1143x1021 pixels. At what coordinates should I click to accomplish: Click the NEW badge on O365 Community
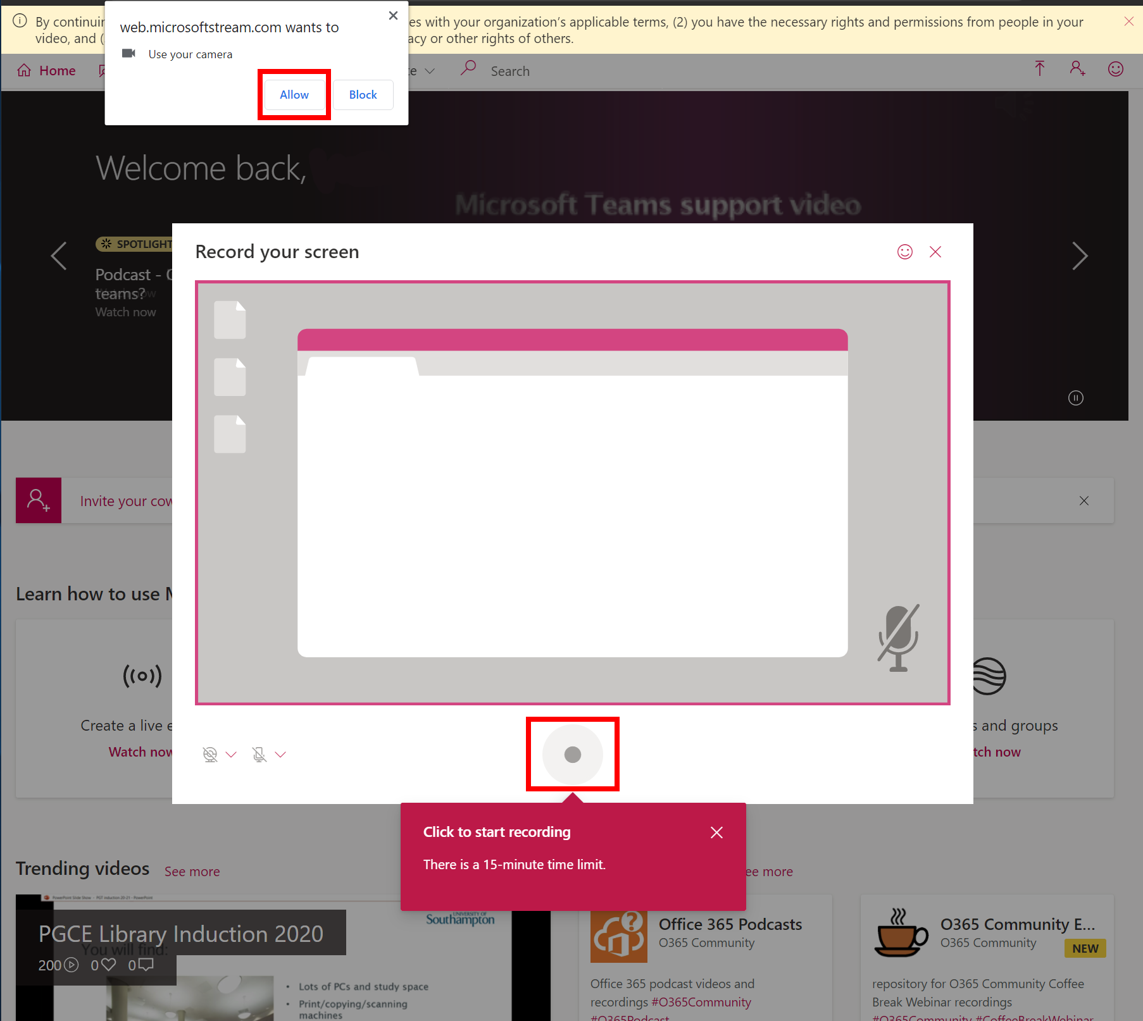tap(1085, 948)
